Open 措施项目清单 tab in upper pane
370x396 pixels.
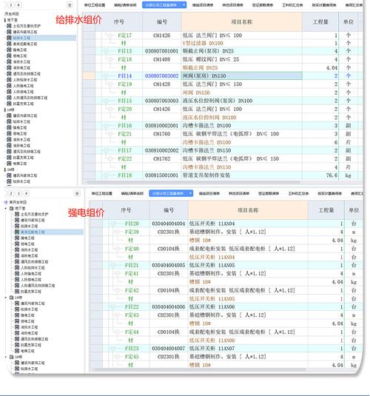pos(203,5)
